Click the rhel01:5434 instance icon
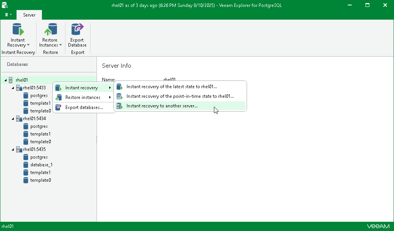Image resolution: width=394 pixels, height=231 pixels. coord(19,119)
